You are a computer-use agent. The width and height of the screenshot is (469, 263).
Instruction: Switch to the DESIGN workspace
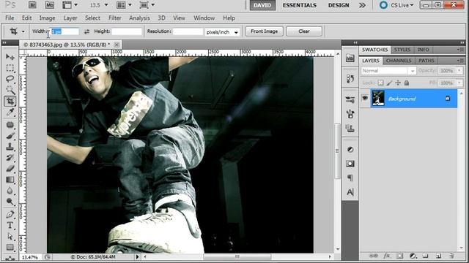tap(339, 5)
